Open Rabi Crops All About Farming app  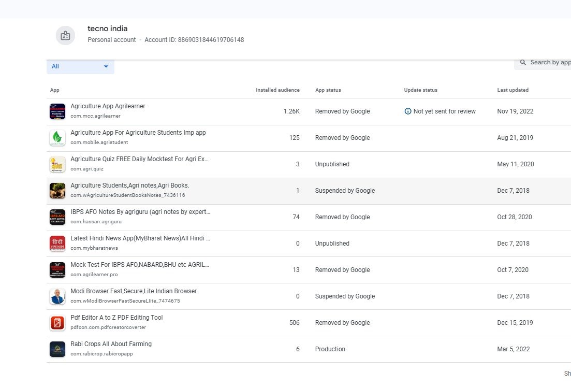(111, 344)
